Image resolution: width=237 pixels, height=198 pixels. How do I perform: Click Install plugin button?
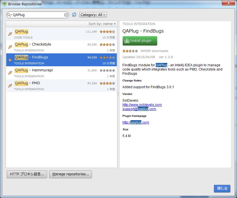140,41
